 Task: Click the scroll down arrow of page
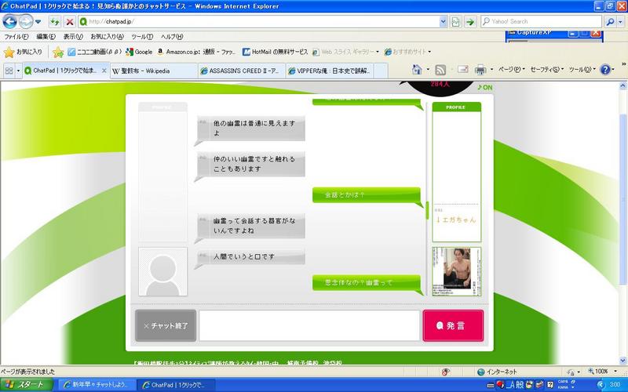pyautogui.click(x=623, y=361)
